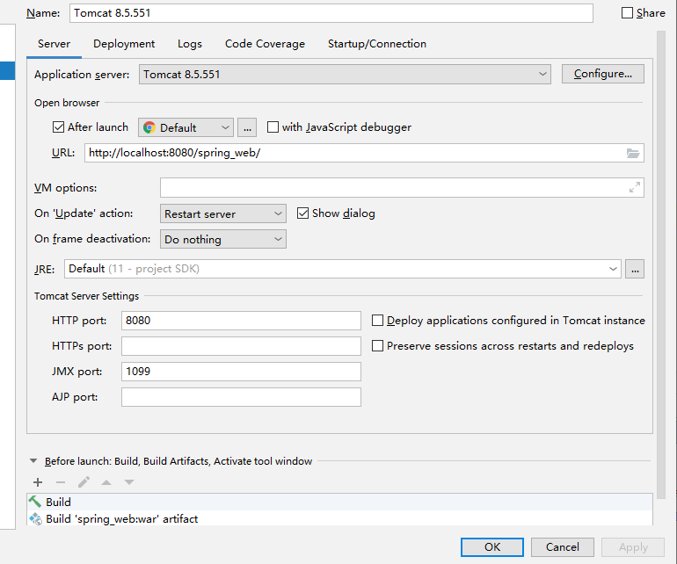The height and width of the screenshot is (564, 677).
Task: Collapse the Before launch section
Action: [x=33, y=461]
